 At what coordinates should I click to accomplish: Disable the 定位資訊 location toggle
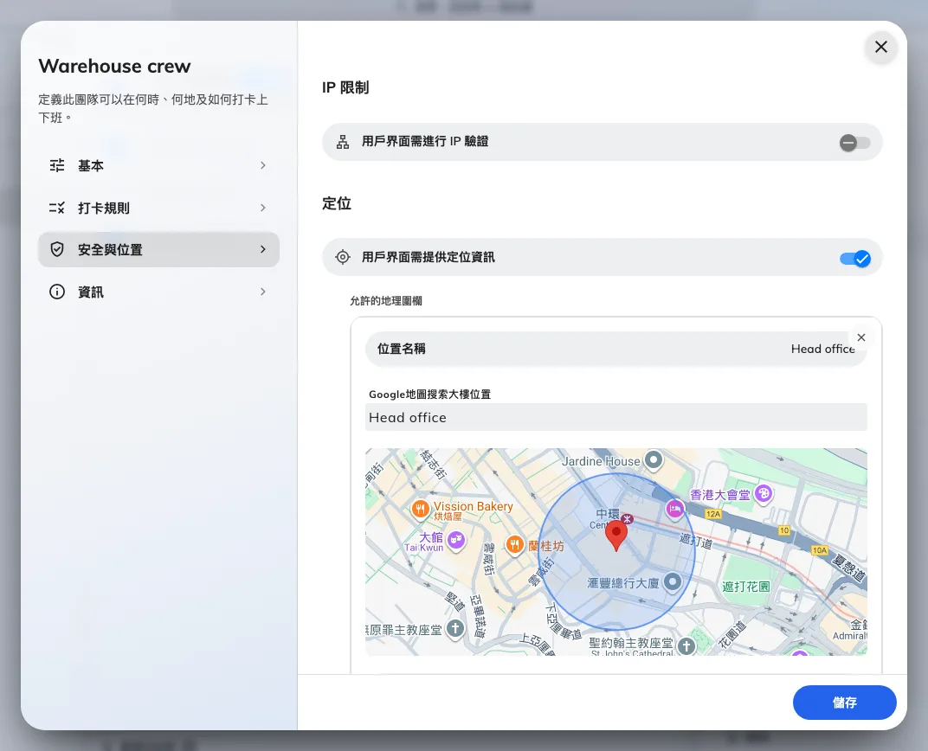click(854, 259)
